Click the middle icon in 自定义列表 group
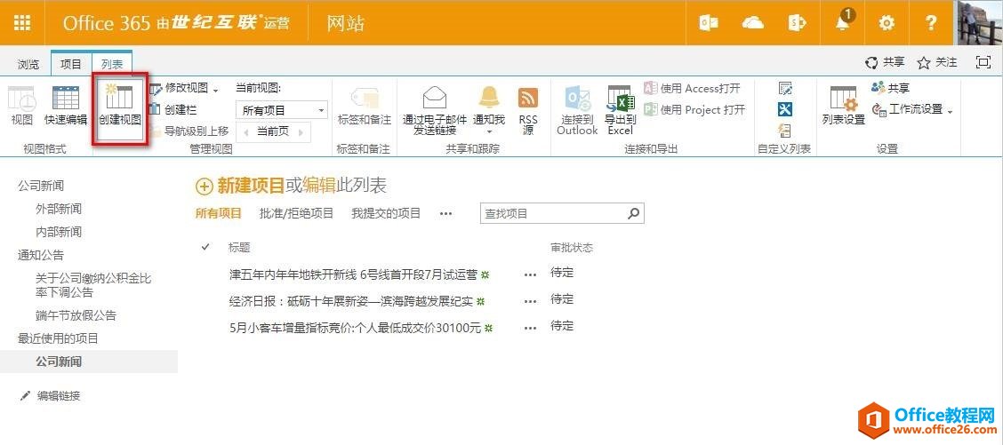 pos(785,109)
